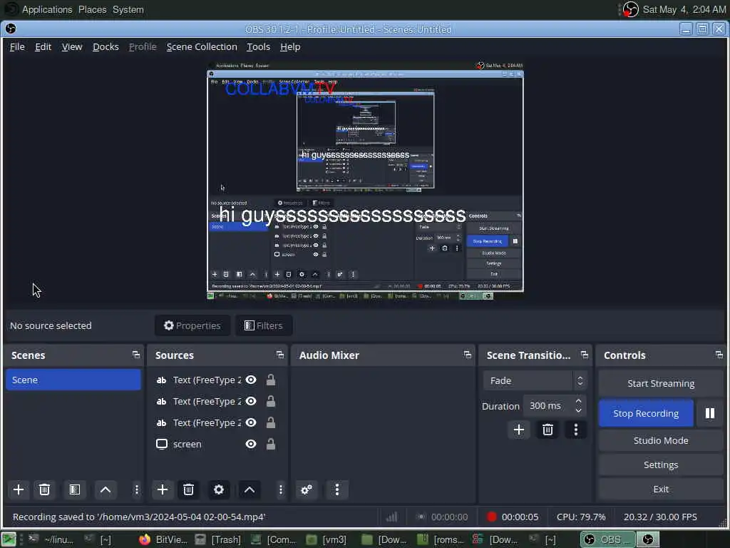Viewport: 730px width, 548px height.
Task: Open the View menu
Action: coord(72,46)
